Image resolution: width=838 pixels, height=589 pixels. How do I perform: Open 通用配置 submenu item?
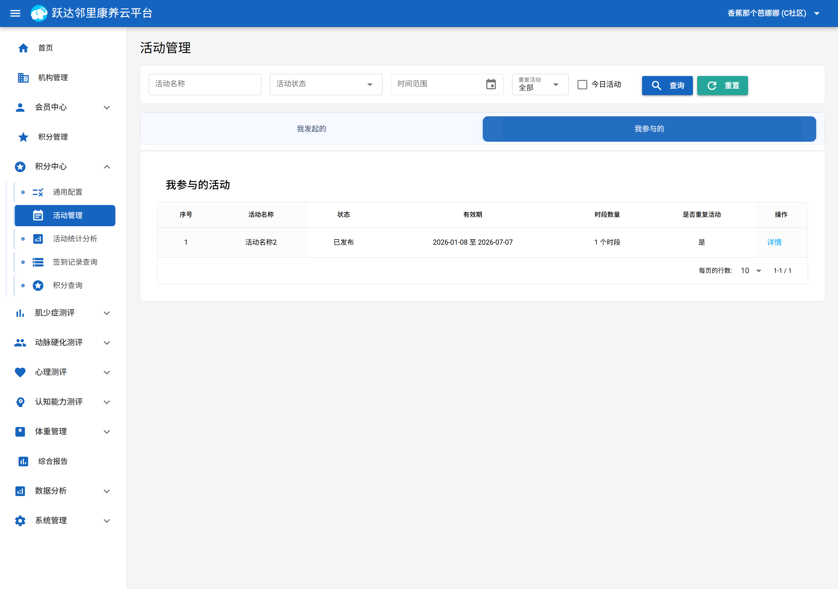pyautogui.click(x=65, y=192)
